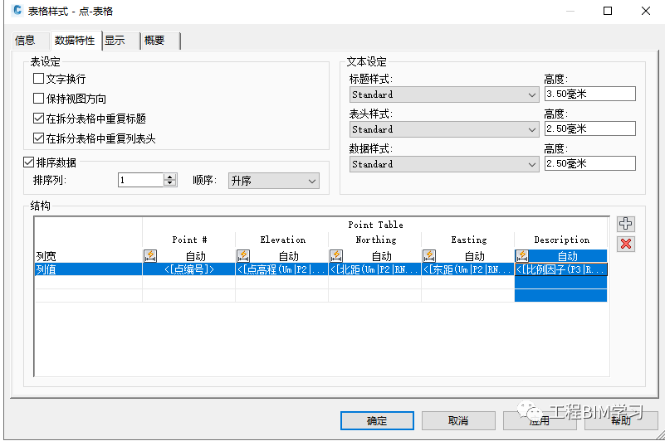The width and height of the screenshot is (665, 441).
Task: Click the 数据样式 height field 2.50毫米
Action: pyautogui.click(x=590, y=163)
